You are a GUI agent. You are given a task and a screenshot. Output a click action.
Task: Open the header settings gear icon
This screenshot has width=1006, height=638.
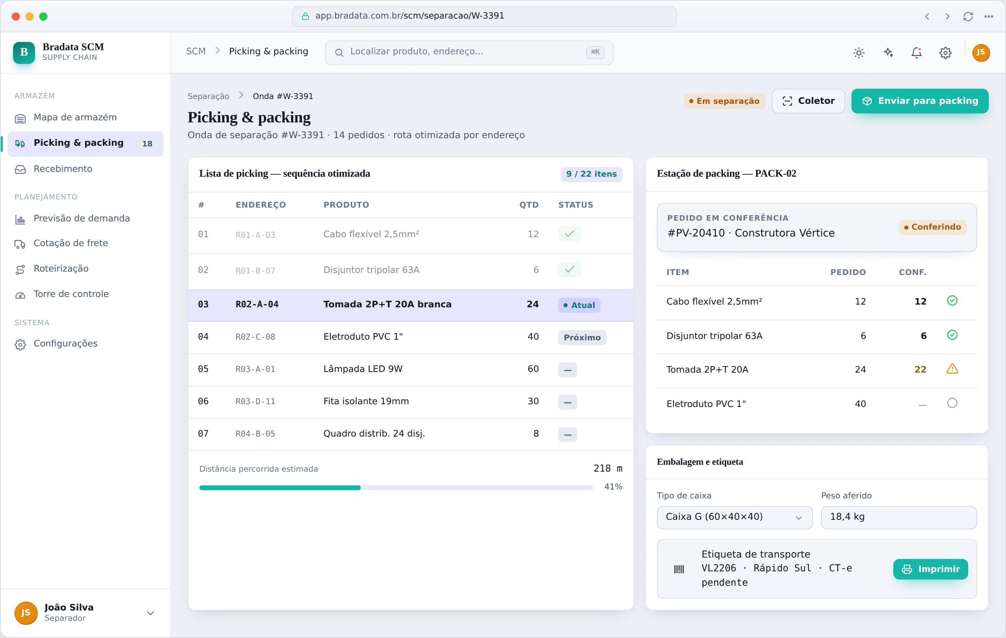pyautogui.click(x=946, y=53)
